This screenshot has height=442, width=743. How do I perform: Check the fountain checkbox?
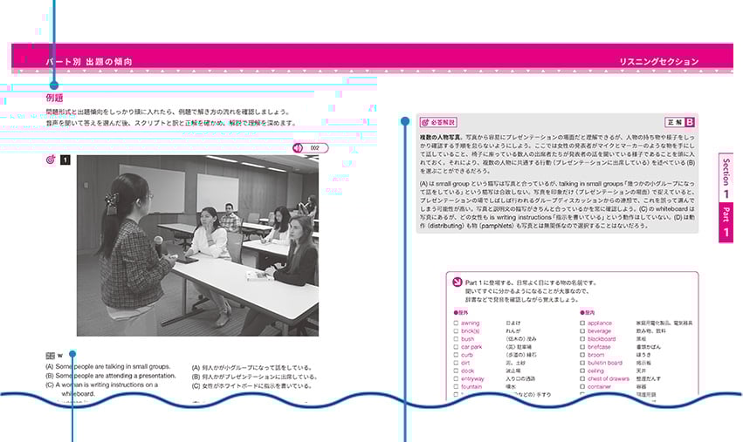click(x=456, y=386)
